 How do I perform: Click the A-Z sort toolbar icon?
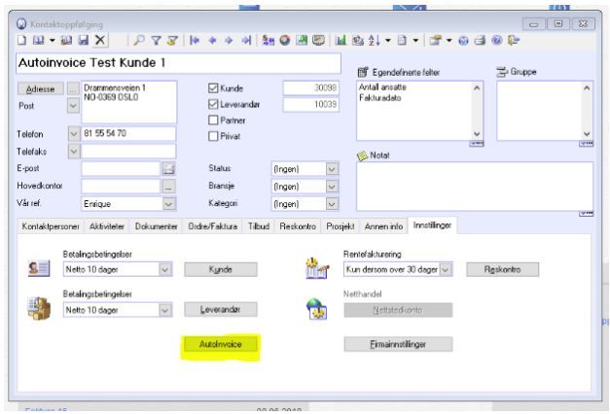[375, 40]
